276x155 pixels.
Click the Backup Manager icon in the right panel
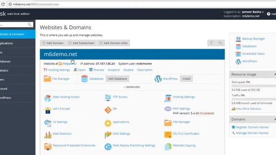pos(238,39)
